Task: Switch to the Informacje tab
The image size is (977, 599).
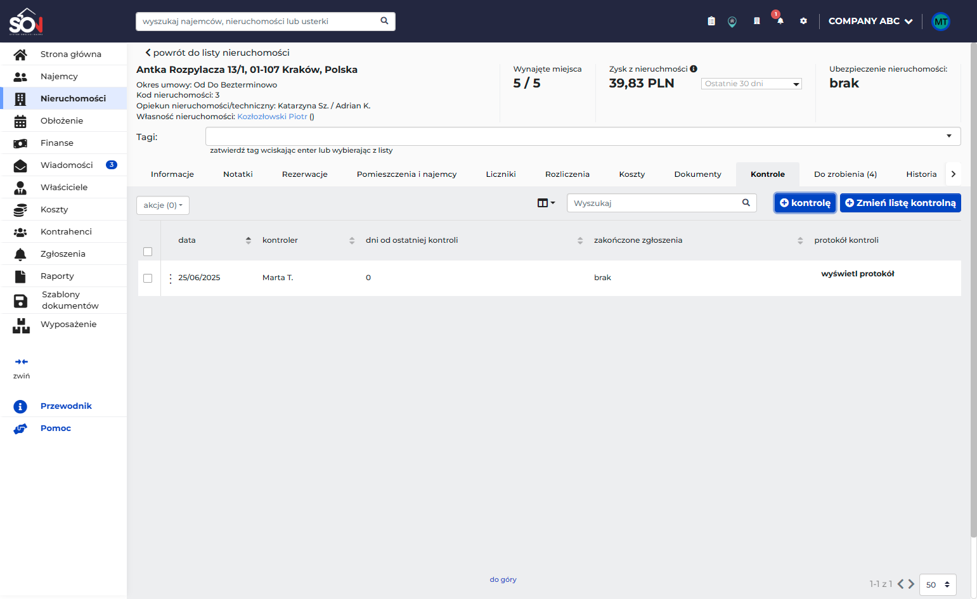Action: click(172, 174)
